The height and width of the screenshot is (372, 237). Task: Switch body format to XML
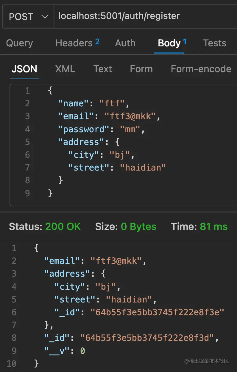[65, 69]
